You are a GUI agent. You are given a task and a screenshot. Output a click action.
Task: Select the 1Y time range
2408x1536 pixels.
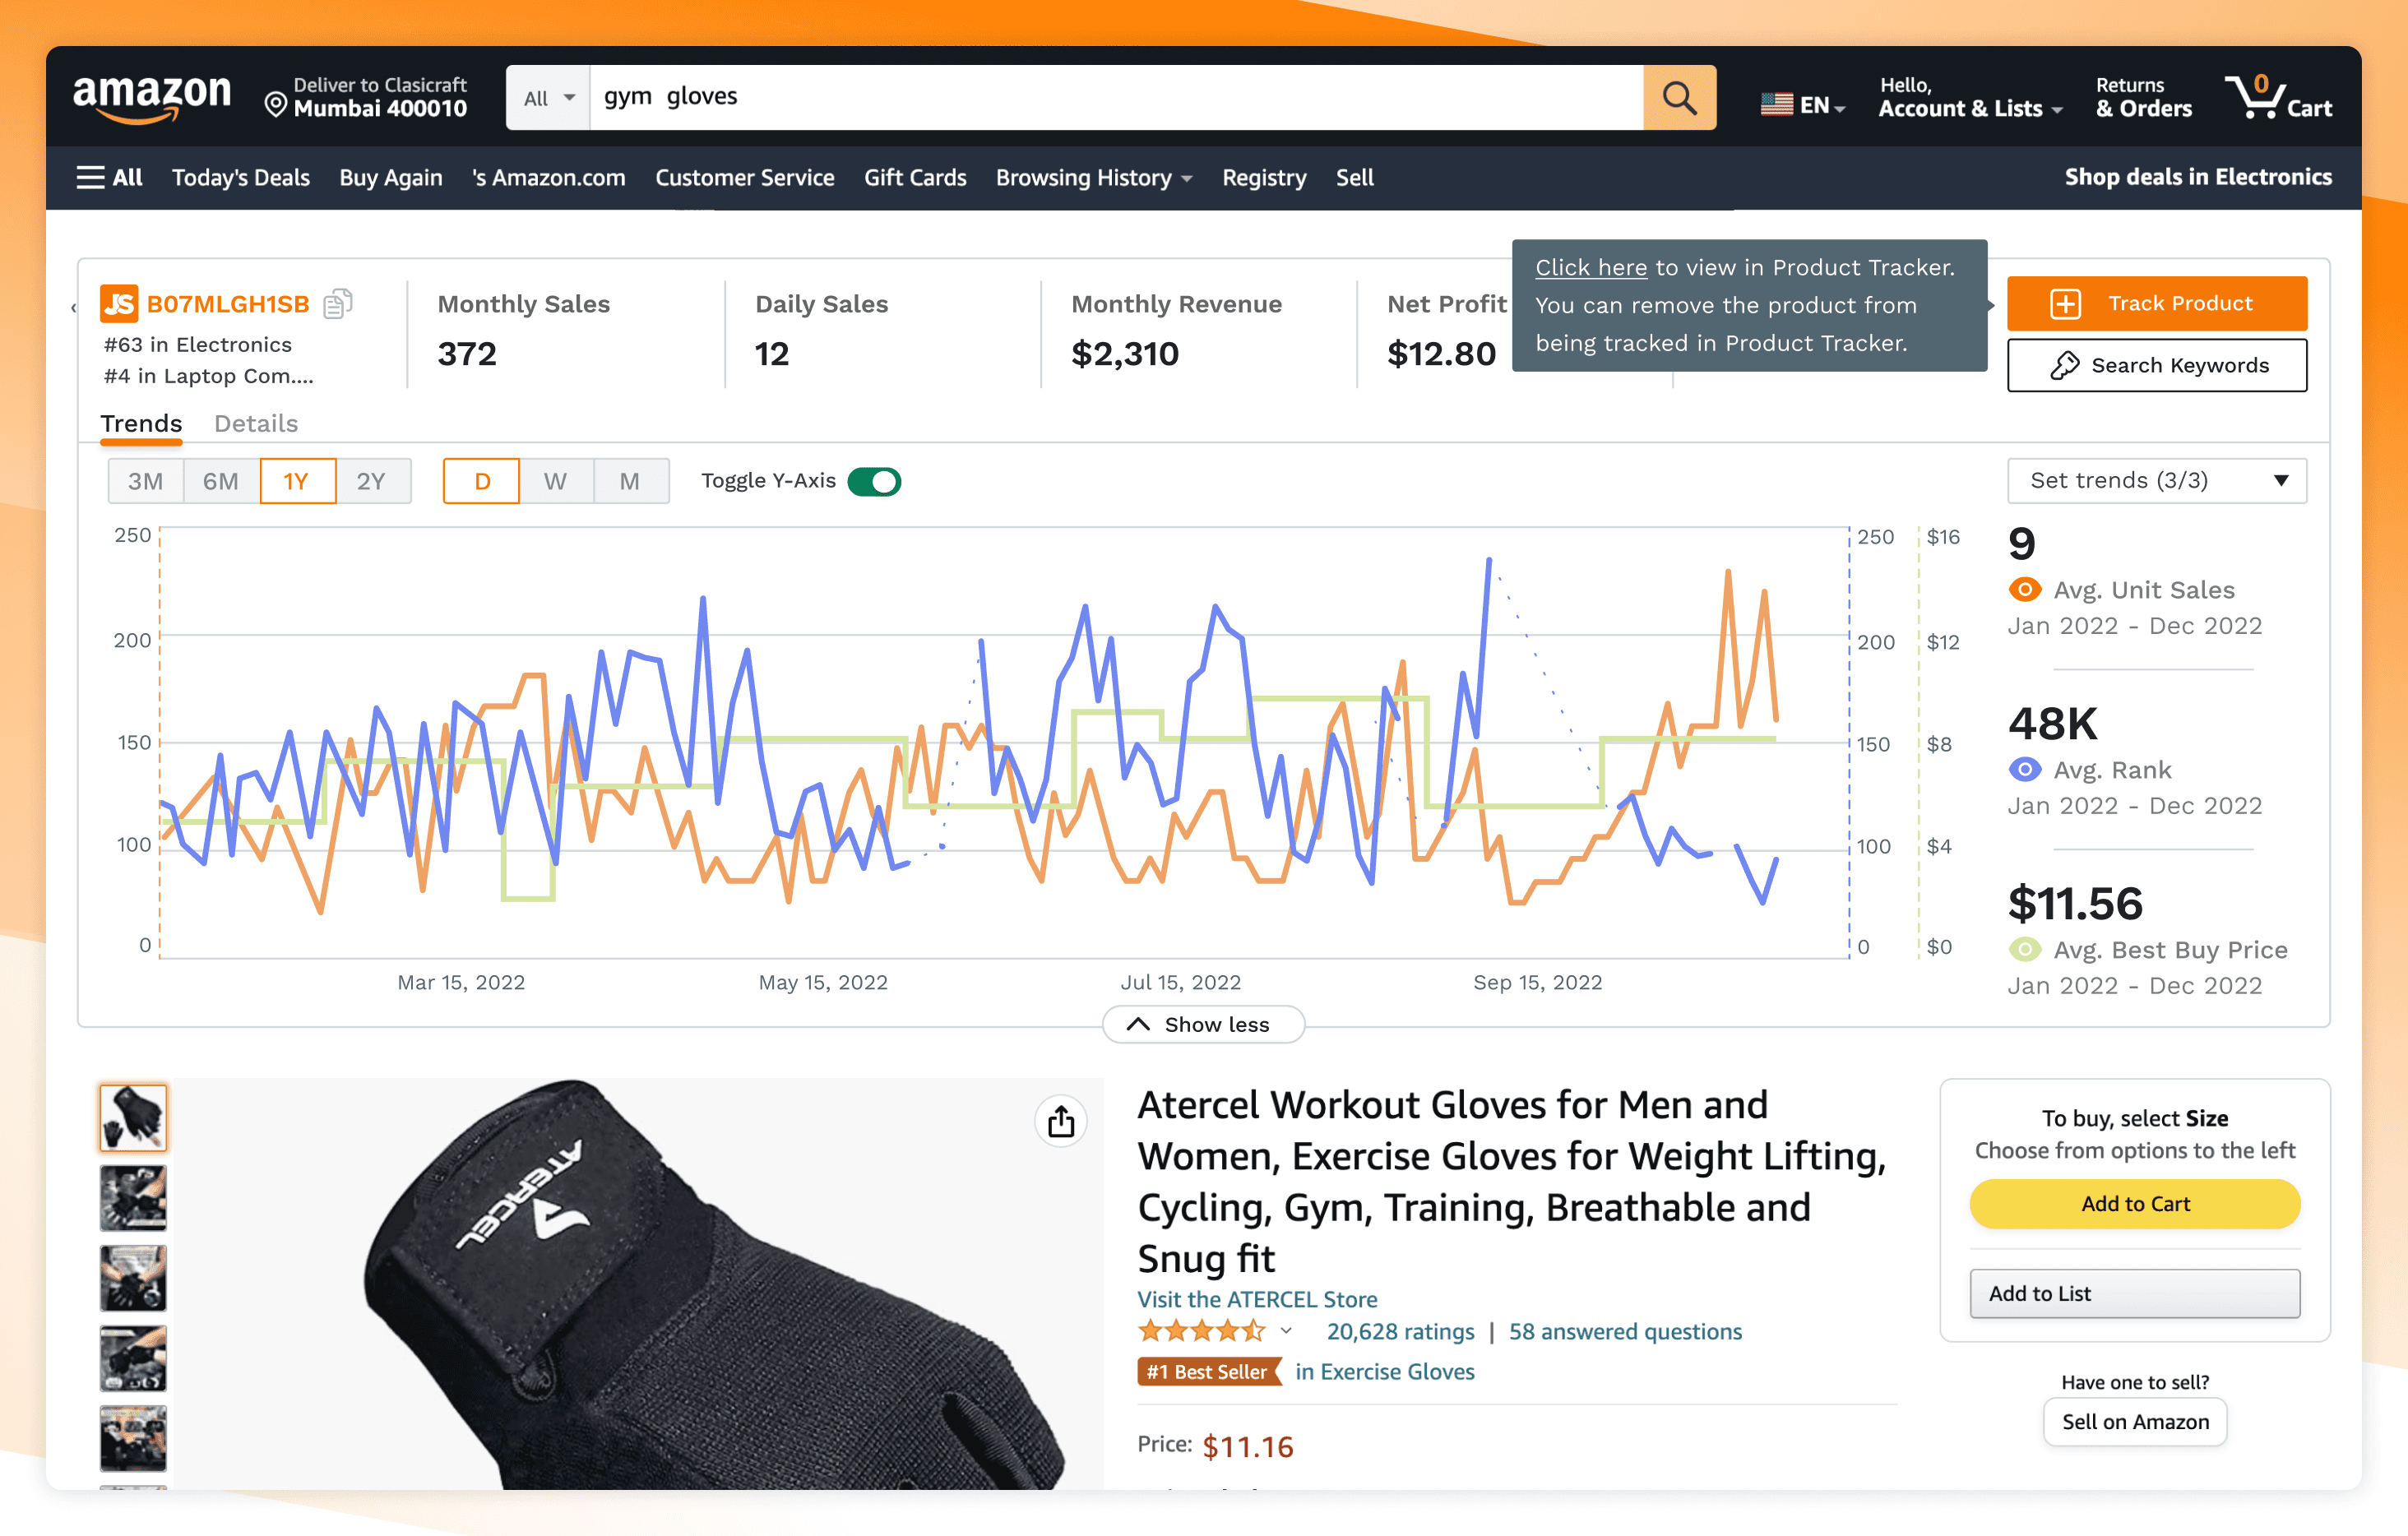point(297,482)
